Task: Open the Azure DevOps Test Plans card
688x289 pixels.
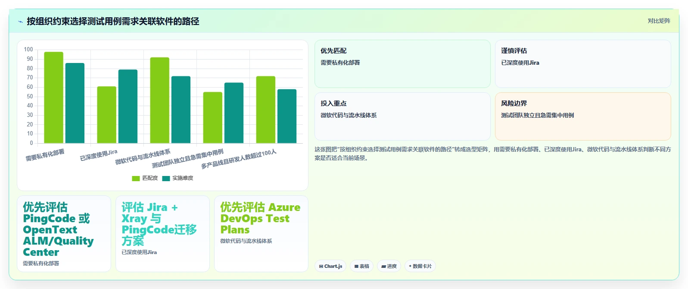Action: (261, 234)
